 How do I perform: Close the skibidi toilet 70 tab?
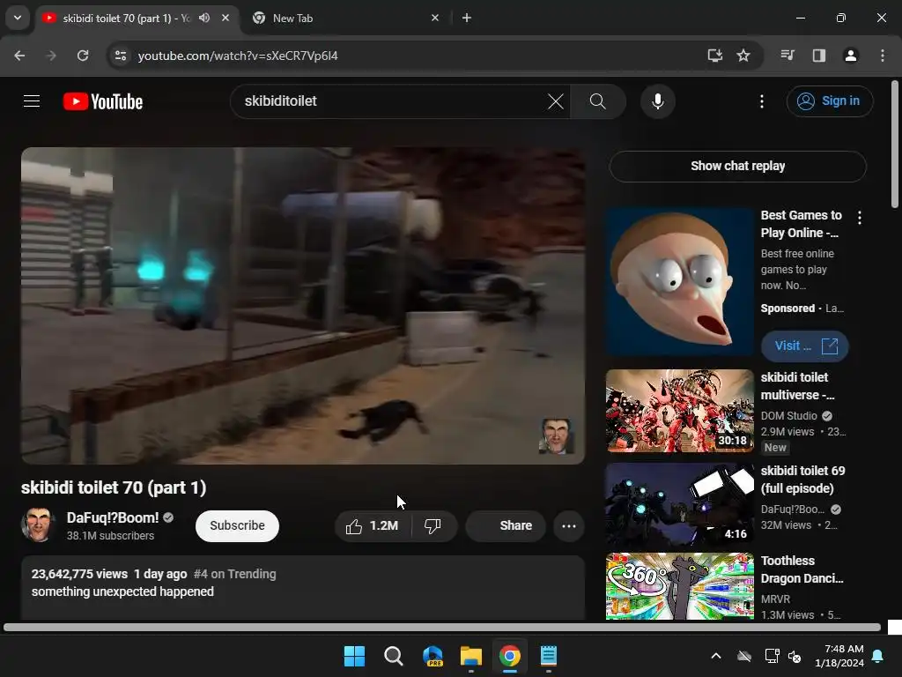pos(225,18)
